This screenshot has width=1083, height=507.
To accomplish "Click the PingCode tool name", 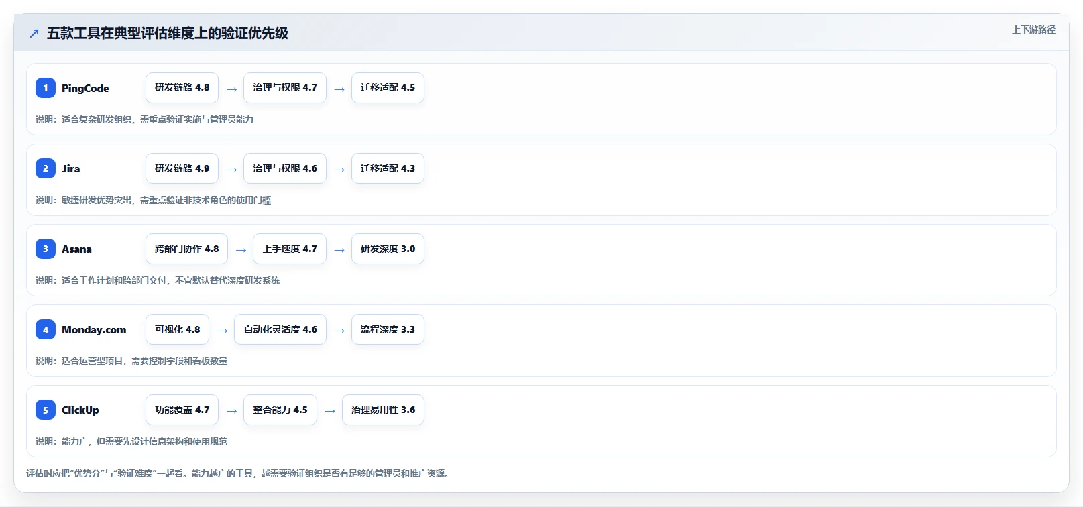I will click(85, 88).
